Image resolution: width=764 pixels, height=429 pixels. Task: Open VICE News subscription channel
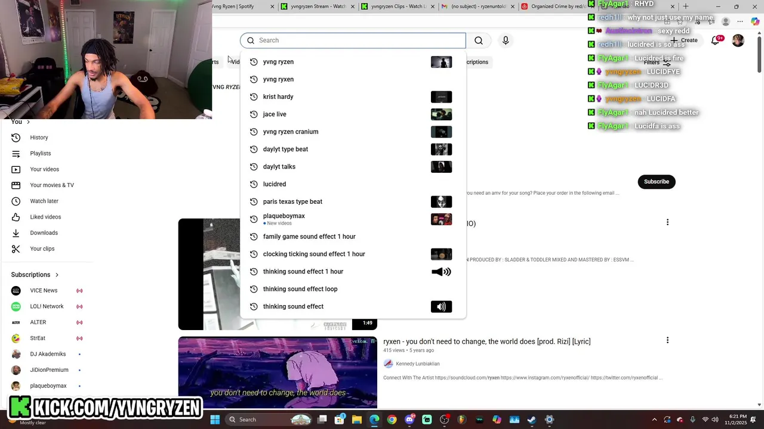click(x=44, y=290)
